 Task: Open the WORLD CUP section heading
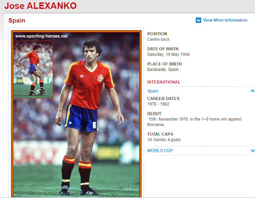160,151
